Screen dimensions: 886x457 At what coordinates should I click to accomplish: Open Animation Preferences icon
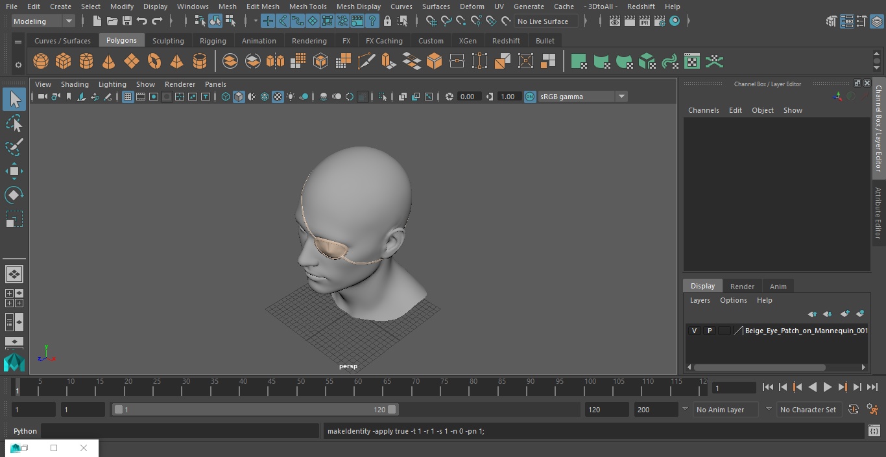point(872,410)
